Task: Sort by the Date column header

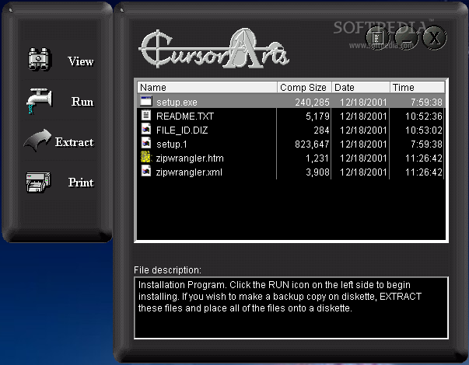Action: (361, 88)
